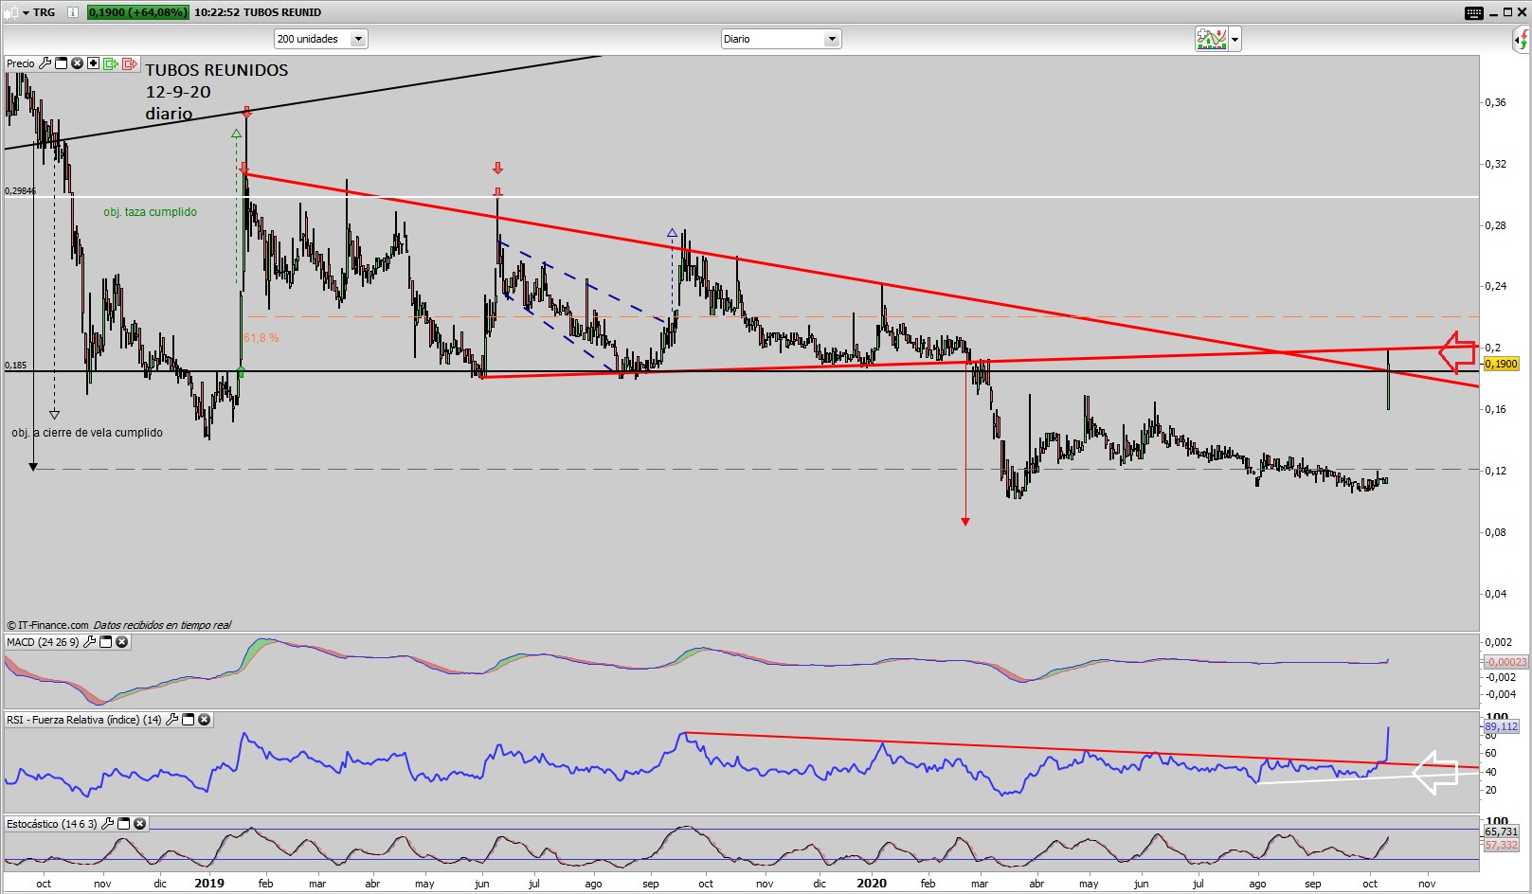Click the Estocástico (14 6 3) label
Viewport: 1532px width, 894px height.
(52, 824)
